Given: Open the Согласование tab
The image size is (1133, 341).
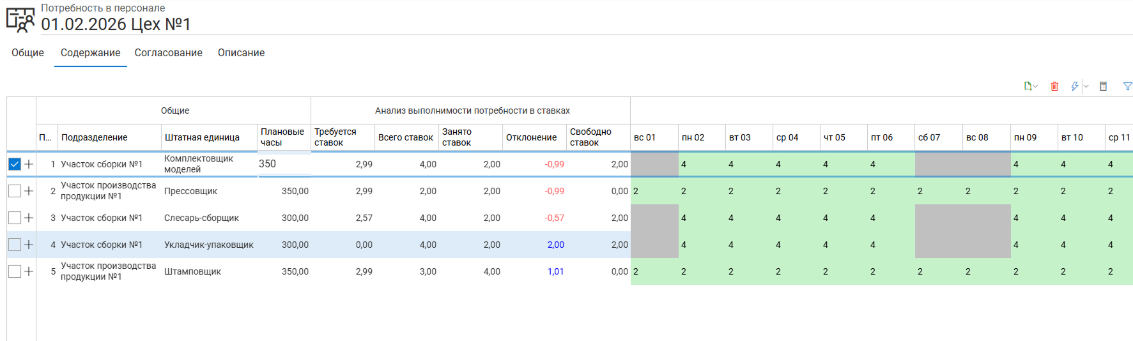Looking at the screenshot, I should pyautogui.click(x=168, y=52).
